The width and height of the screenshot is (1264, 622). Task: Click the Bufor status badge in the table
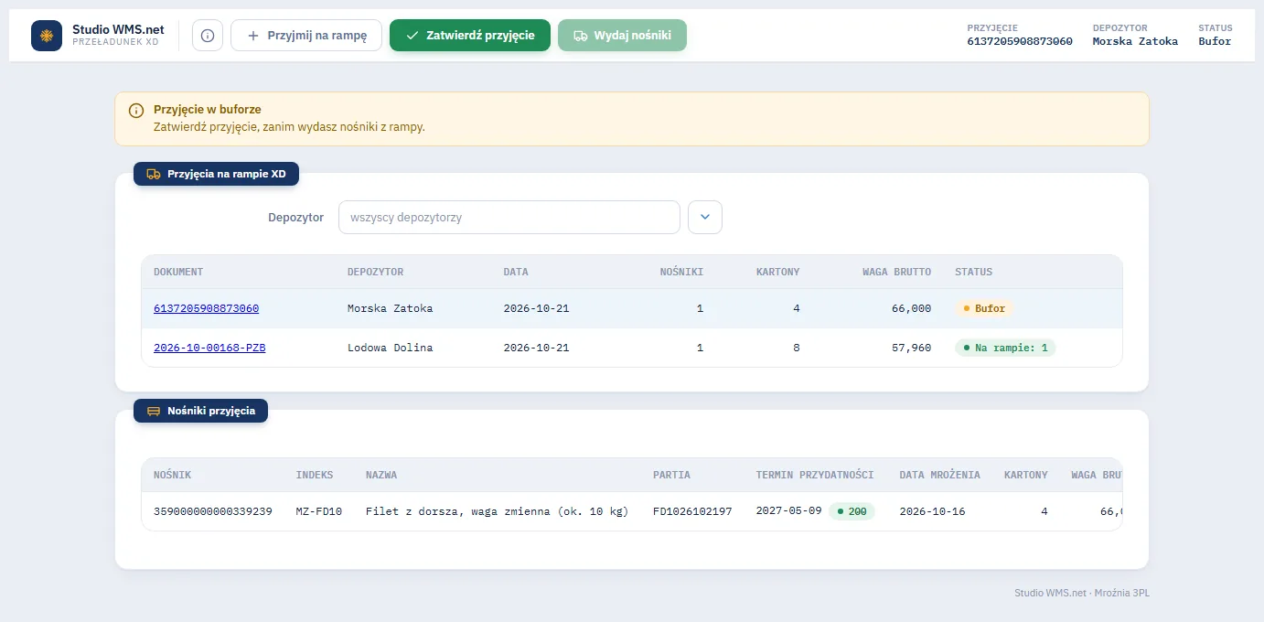[984, 308]
